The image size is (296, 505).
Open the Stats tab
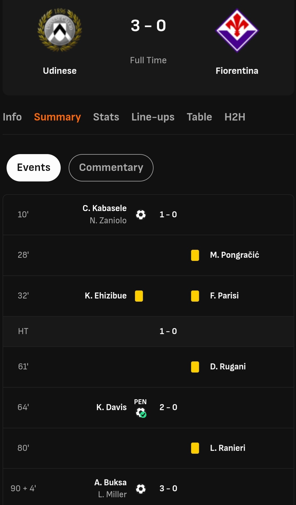(x=106, y=117)
